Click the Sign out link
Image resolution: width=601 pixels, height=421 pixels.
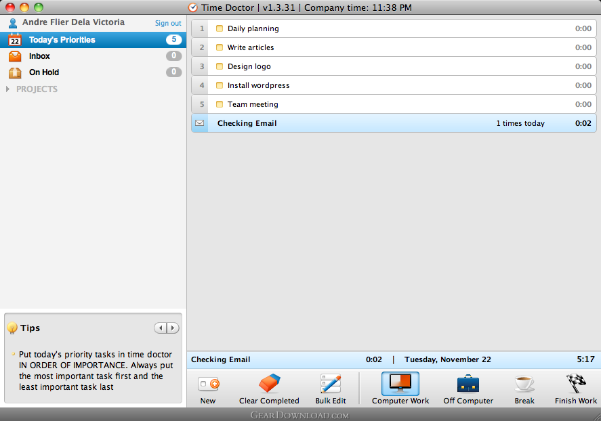168,23
